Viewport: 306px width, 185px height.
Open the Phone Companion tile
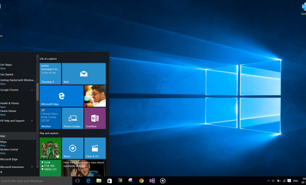pos(73,118)
